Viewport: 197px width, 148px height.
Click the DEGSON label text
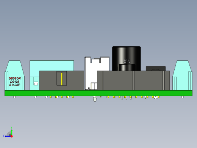click(x=14, y=79)
